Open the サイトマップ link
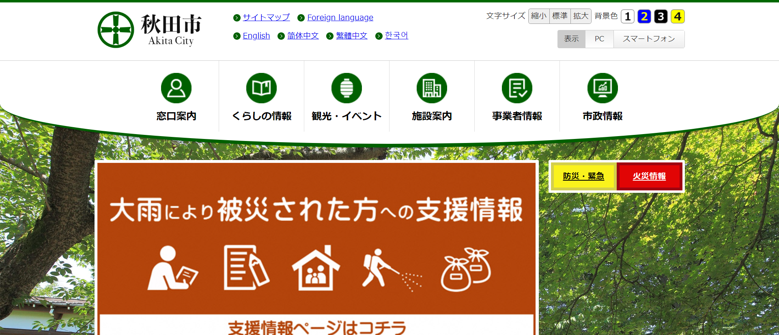Screen dimensions: 779x335 coord(266,17)
